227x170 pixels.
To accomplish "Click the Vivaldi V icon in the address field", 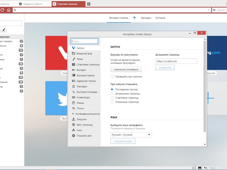I will [x=15, y=10].
